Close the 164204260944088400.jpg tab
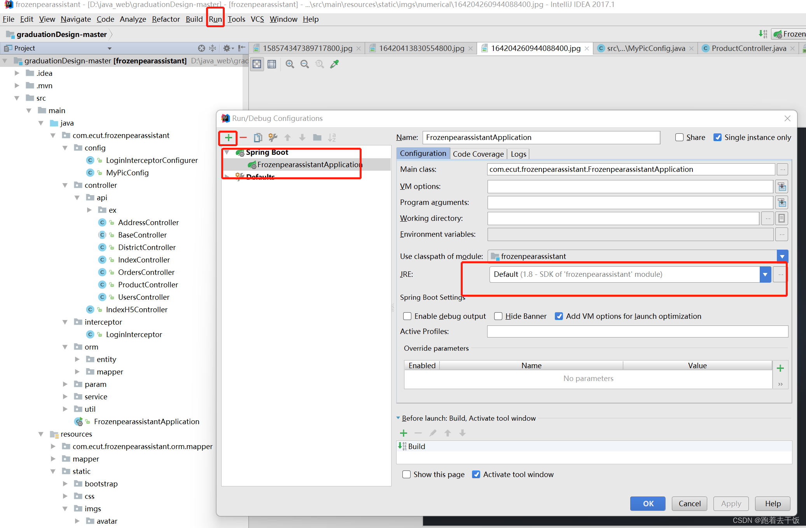The height and width of the screenshot is (528, 806). [587, 49]
